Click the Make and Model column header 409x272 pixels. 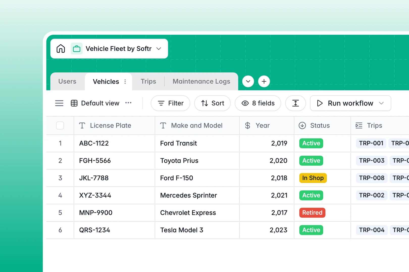tap(197, 125)
